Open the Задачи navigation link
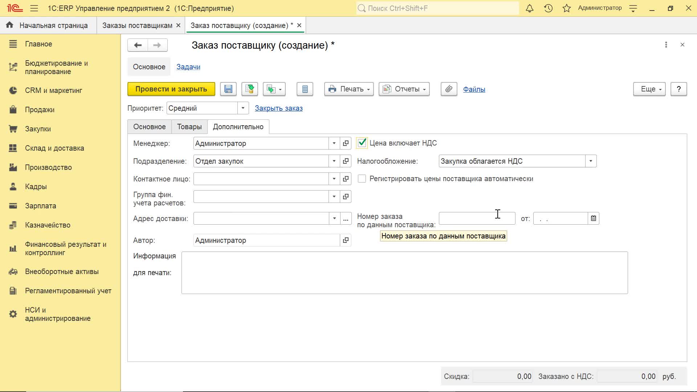 [188, 67]
